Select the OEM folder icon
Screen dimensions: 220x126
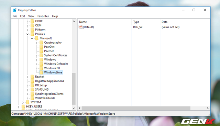pyautogui.click(x=32, y=25)
